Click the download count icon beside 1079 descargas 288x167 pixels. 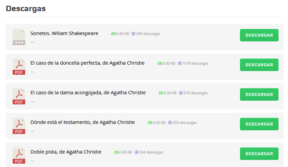(180, 63)
